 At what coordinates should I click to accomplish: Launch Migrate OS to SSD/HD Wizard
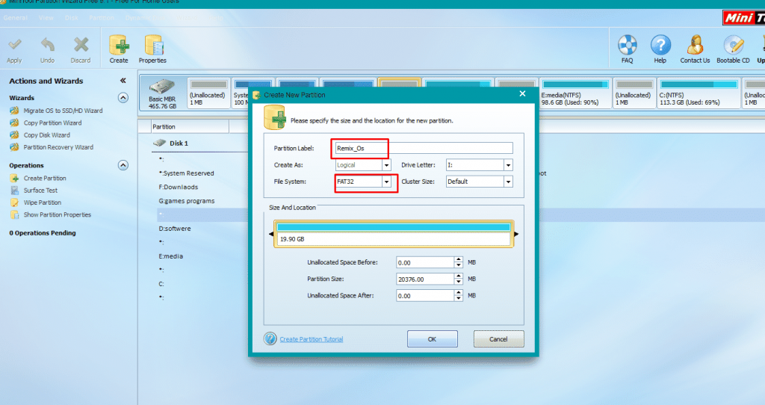coord(63,111)
